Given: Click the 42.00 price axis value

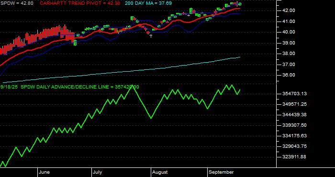Looking at the screenshot, I should point(289,11).
